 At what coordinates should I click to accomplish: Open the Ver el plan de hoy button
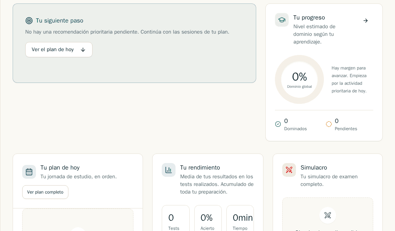(x=59, y=50)
